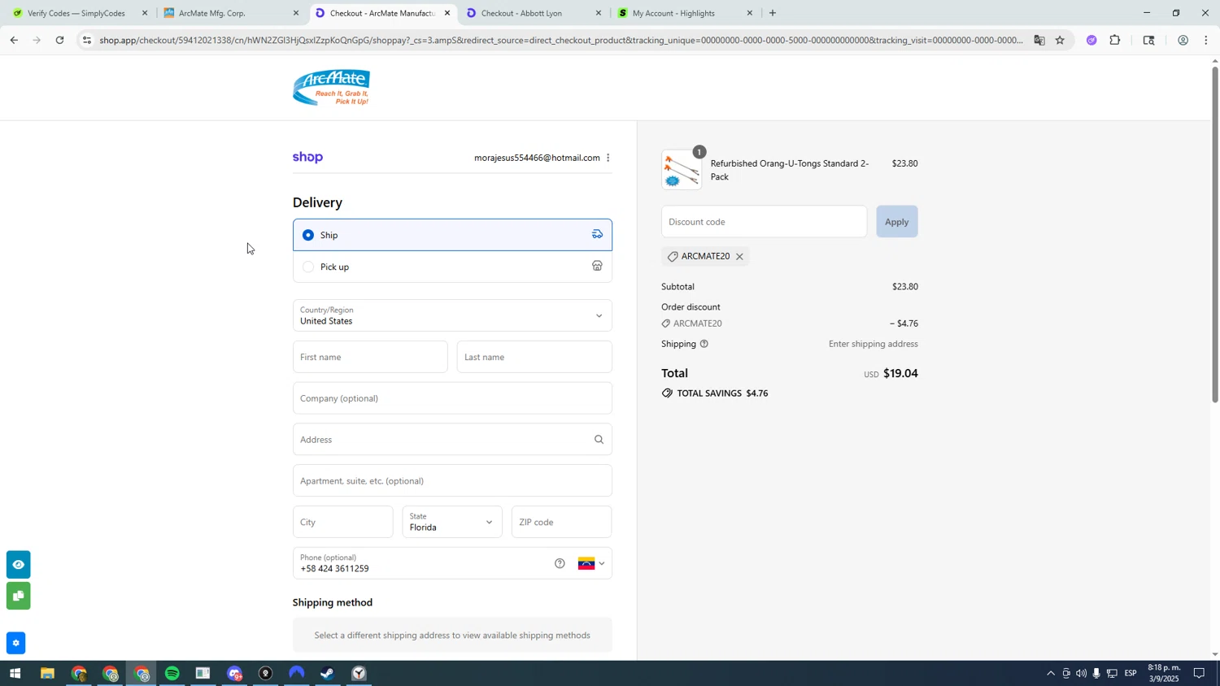1220x686 pixels.
Task: Click the page vertical scrollbar
Action: tap(1215, 236)
